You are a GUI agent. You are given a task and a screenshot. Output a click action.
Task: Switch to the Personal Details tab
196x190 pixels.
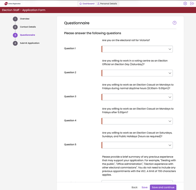107,4
